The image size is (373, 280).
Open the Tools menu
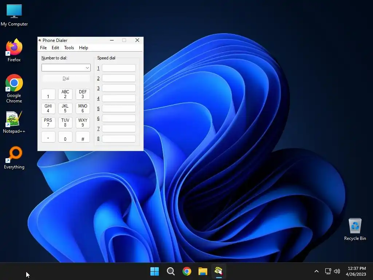(x=69, y=48)
